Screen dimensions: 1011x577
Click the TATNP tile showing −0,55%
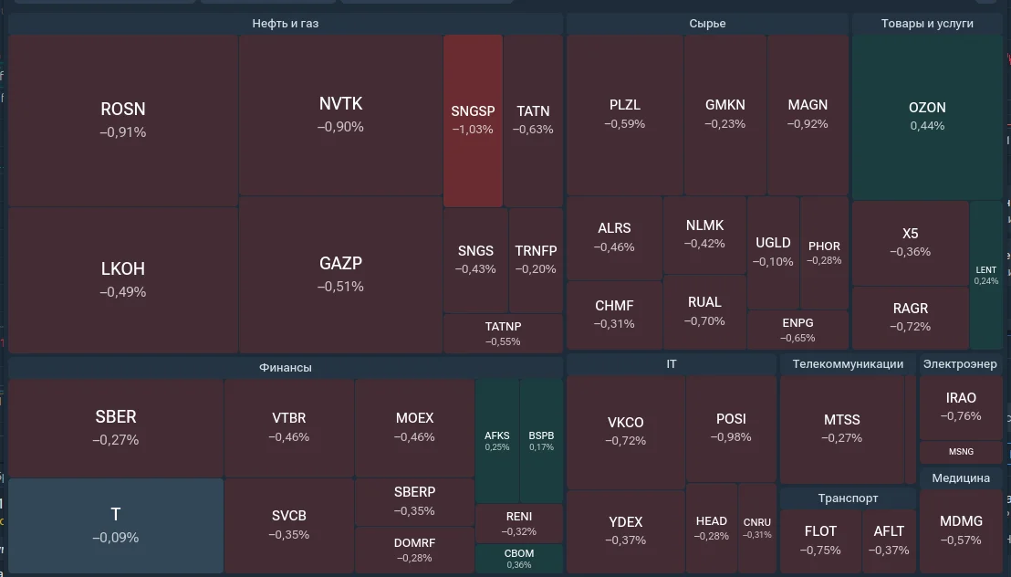click(x=503, y=333)
